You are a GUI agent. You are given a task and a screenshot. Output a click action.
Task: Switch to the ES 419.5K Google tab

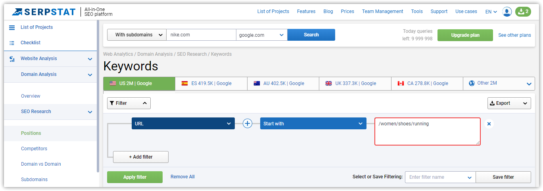[x=211, y=83]
